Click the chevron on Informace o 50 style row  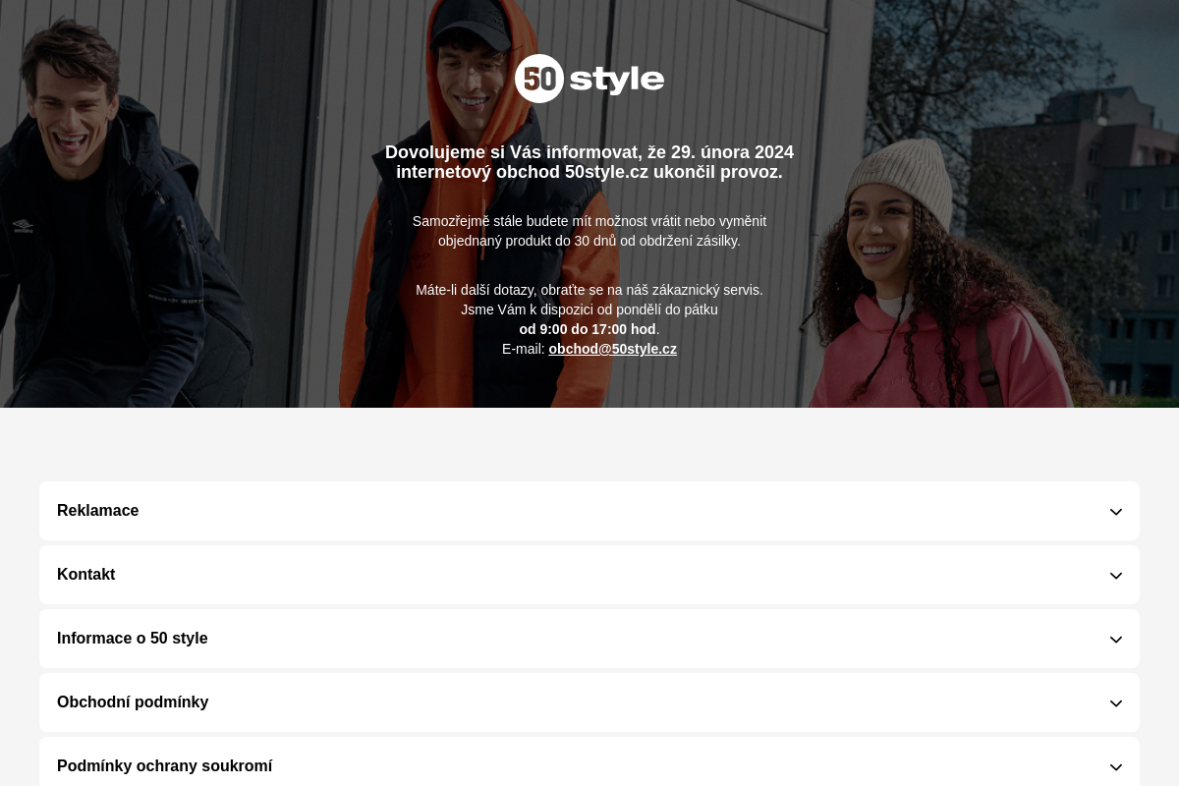point(1116,640)
